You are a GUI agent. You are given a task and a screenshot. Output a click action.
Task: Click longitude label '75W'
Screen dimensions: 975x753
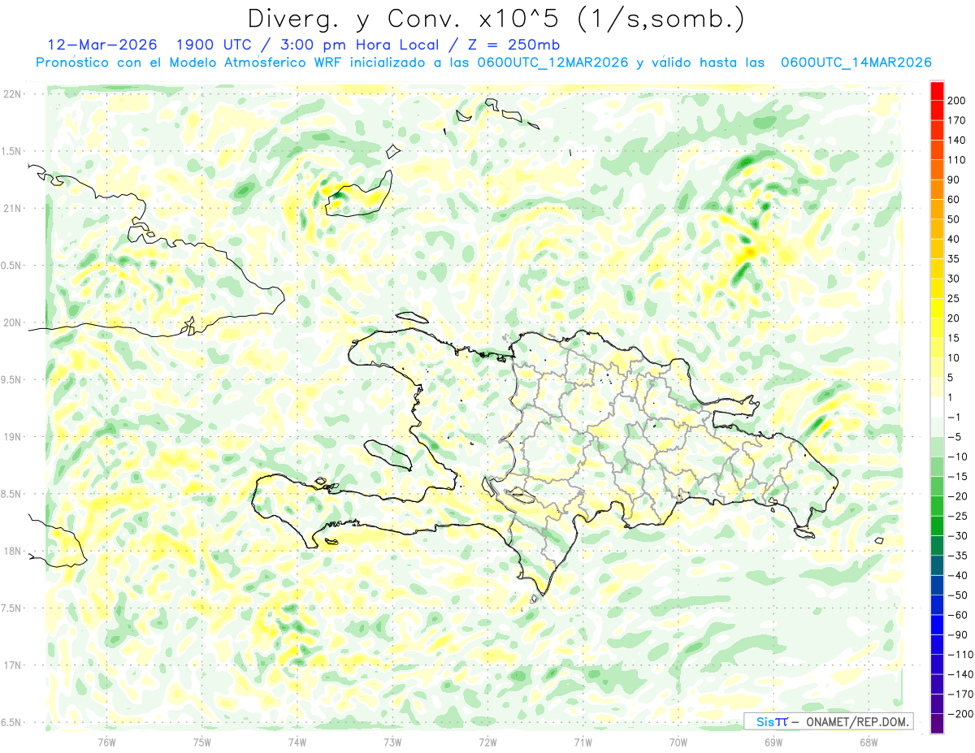(x=201, y=742)
